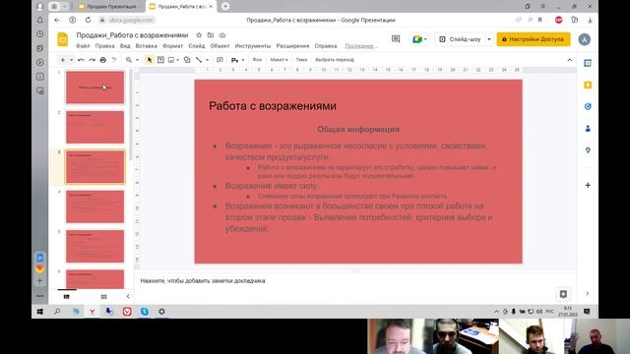Print the presentation via printer icon
This screenshot has width=630, height=354.
(x=102, y=60)
